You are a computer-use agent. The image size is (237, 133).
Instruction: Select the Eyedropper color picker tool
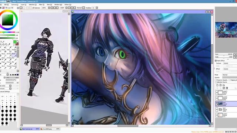(x=9, y=44)
